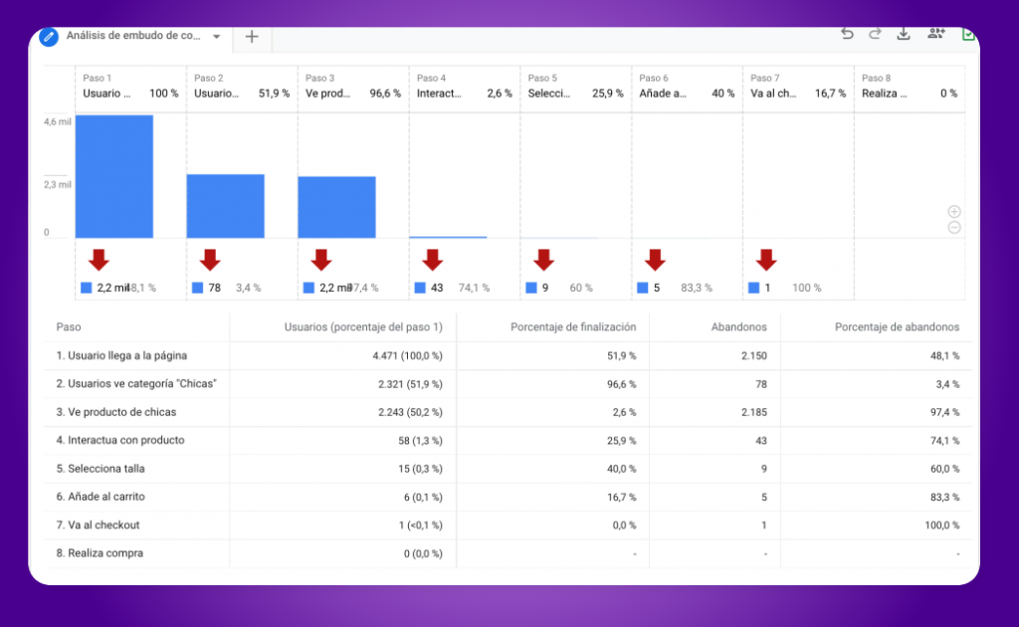Click the blue edit pencil icon
The height and width of the screenshot is (627, 1019).
[48, 36]
